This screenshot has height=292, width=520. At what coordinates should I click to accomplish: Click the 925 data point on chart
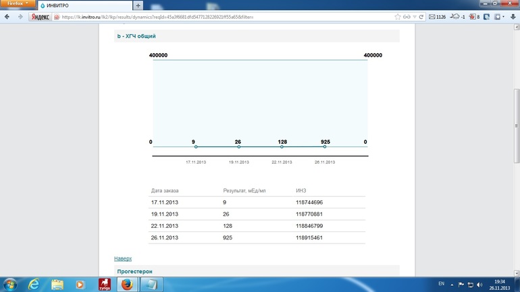(325, 146)
